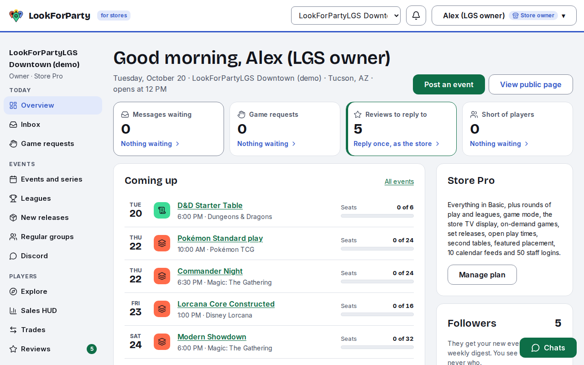Open Nothing waiting under Messages waiting
The image size is (584, 365).
151,144
